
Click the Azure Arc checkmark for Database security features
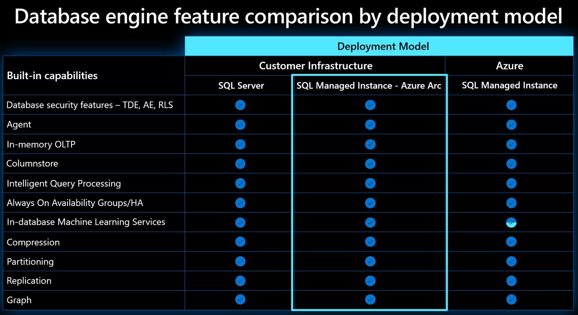370,105
